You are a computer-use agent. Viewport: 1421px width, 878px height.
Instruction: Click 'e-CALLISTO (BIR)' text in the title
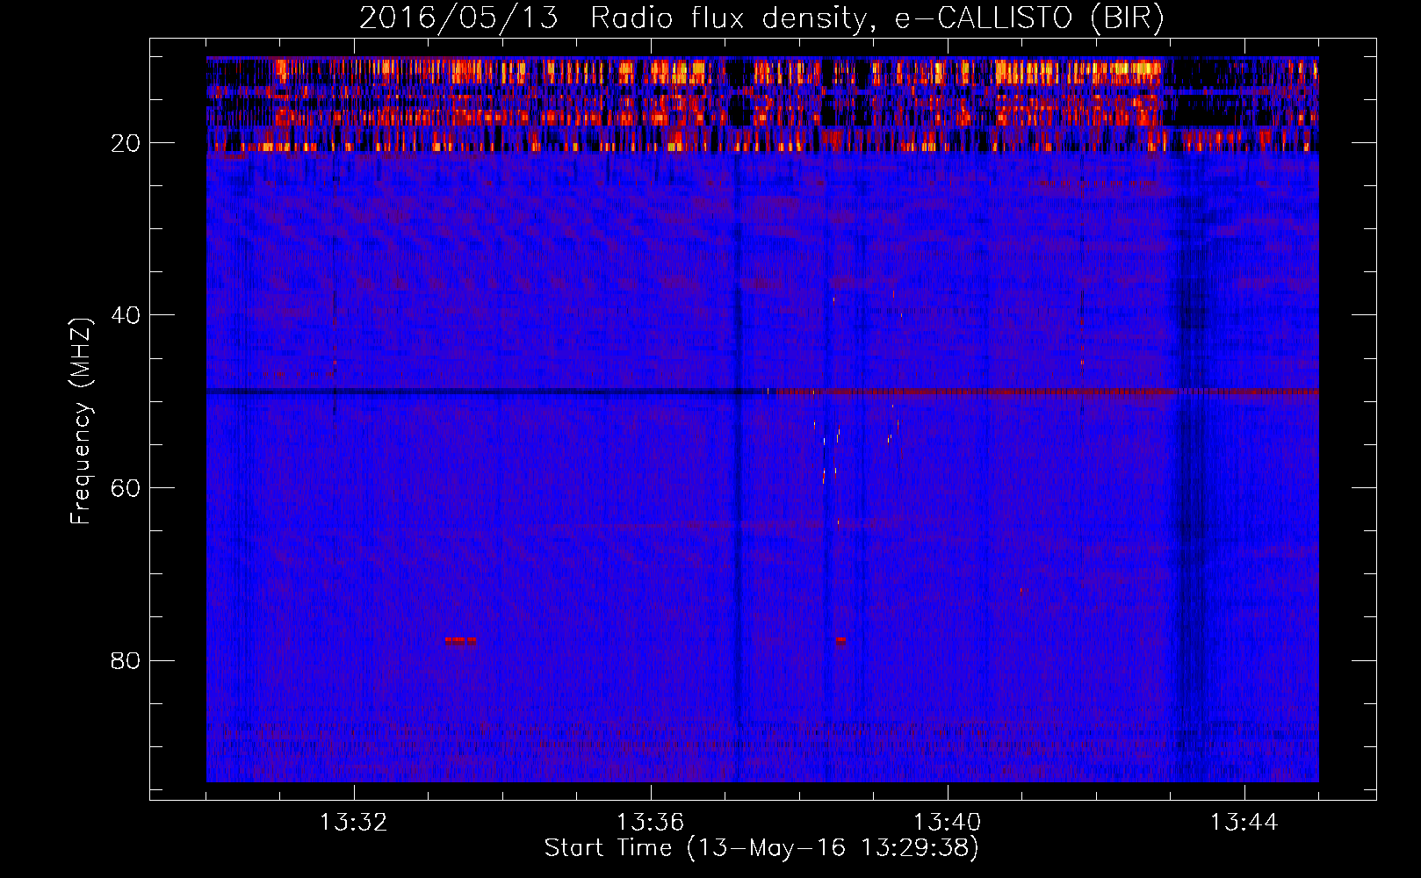pos(1028,18)
